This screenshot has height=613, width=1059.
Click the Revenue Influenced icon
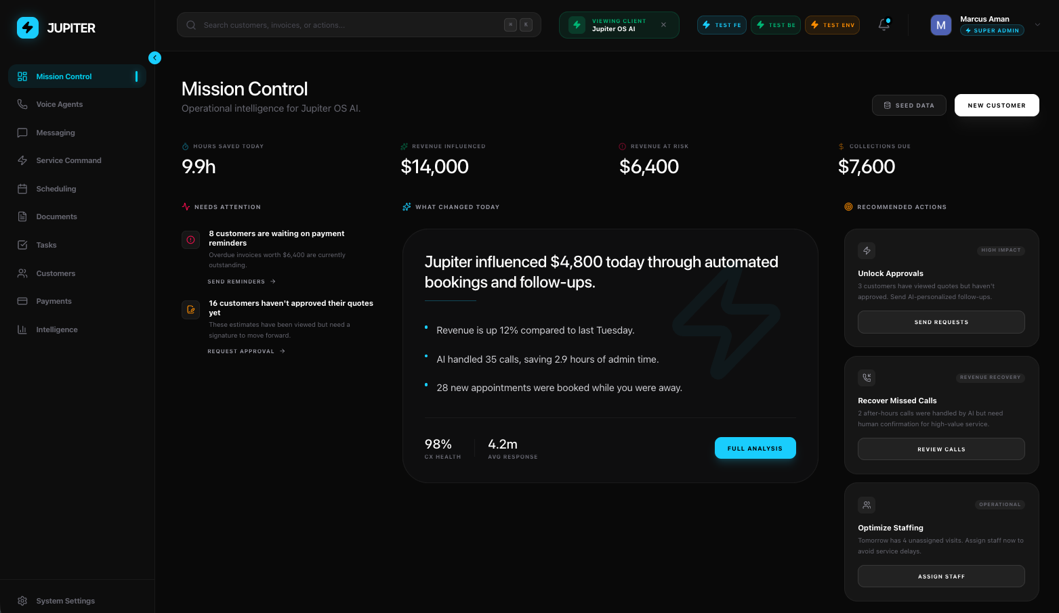click(404, 146)
